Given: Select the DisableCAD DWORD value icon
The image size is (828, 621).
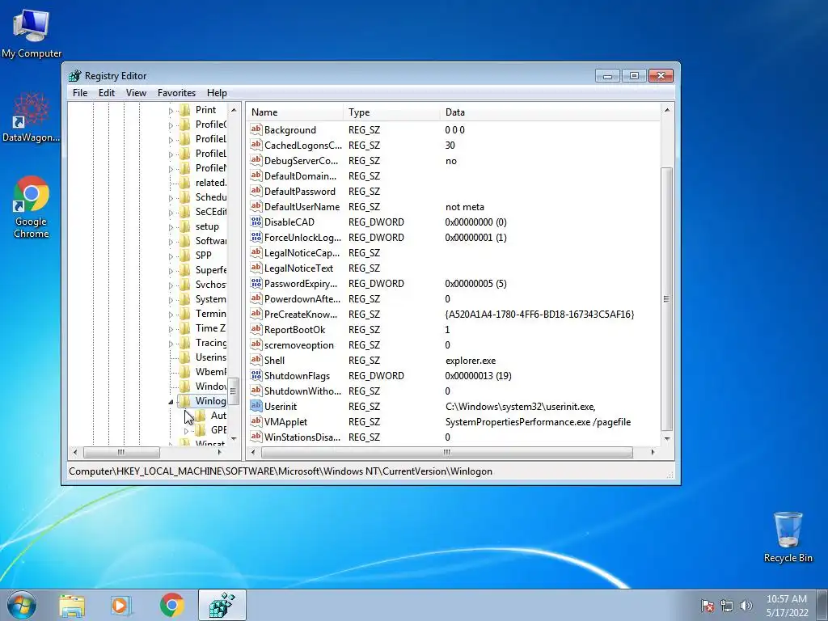Looking at the screenshot, I should coord(256,222).
